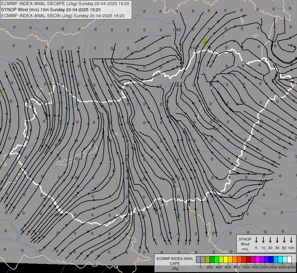Choose the purple swatch left of 2000
Image resolution: width=297 pixels, height=273 pixels.
[x=262, y=259]
